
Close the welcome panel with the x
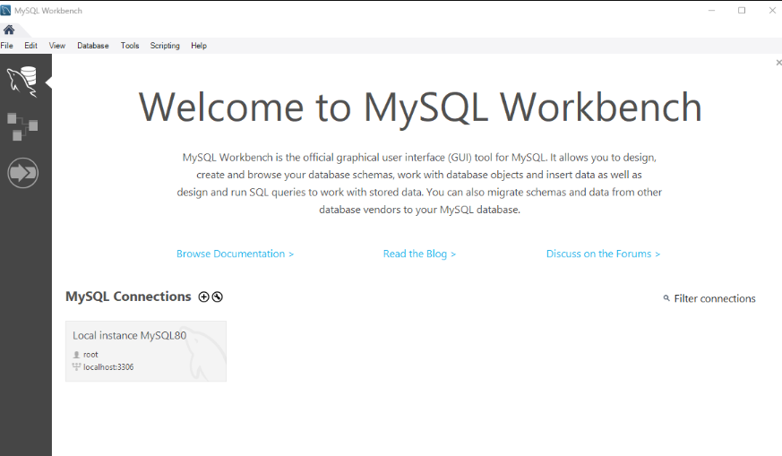click(x=778, y=63)
